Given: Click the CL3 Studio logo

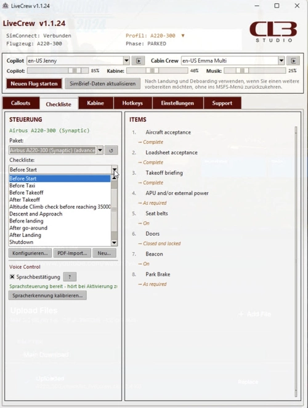Looking at the screenshot, I should tap(274, 32).
